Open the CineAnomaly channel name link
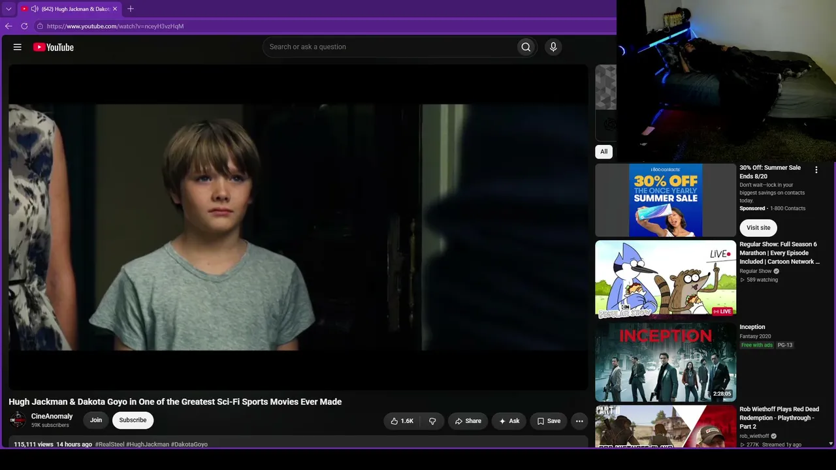Viewport: 836px width, 470px height. (52, 416)
